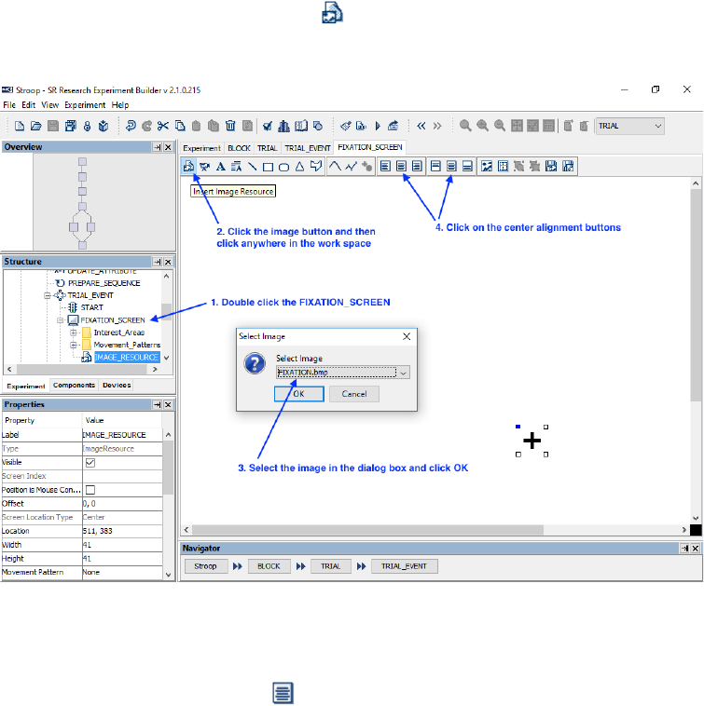Click the vertical center alignment button
704x706 pixels.
pyautogui.click(x=451, y=166)
